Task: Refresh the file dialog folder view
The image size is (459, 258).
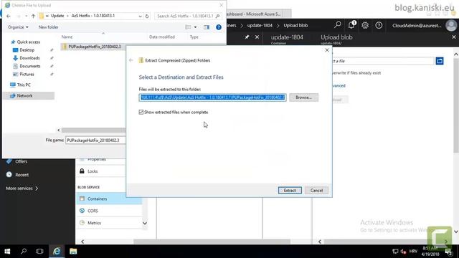Action: click(147, 16)
